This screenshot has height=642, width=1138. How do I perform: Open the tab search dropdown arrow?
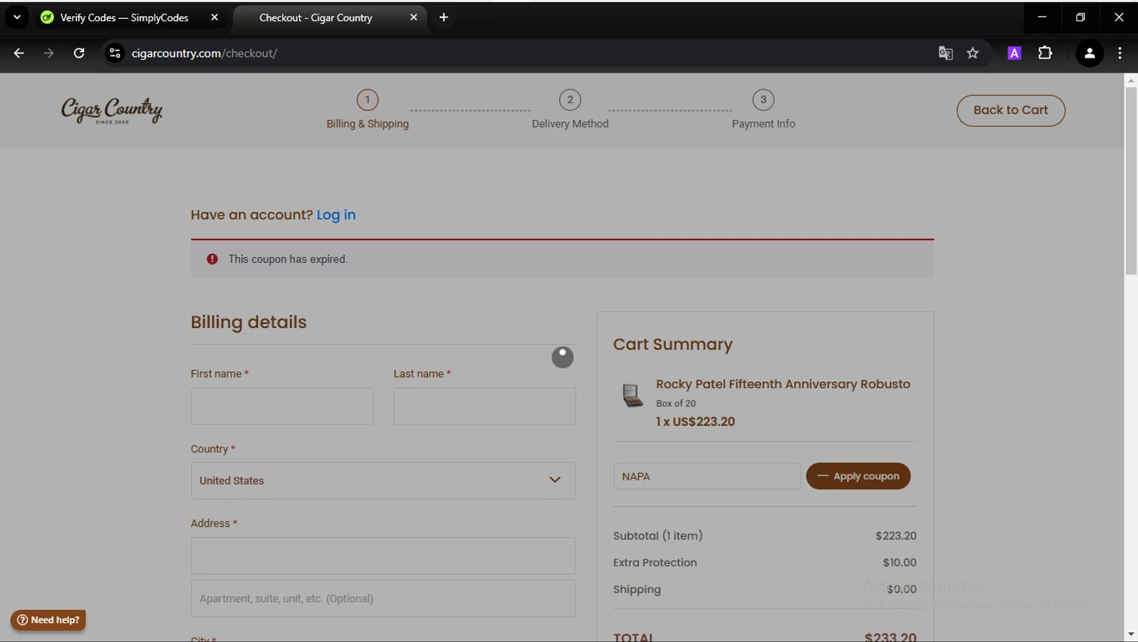coord(17,17)
